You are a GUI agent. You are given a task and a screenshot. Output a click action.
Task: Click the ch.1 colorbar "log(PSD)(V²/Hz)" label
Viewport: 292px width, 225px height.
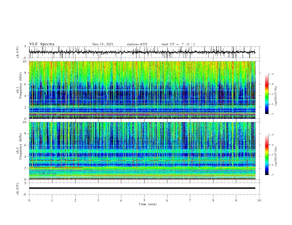pos(276,96)
